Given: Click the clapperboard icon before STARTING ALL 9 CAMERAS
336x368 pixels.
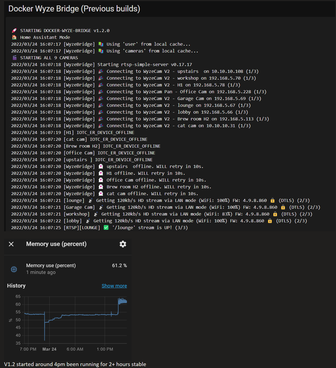Looking at the screenshot, I should pyautogui.click(x=14, y=57).
